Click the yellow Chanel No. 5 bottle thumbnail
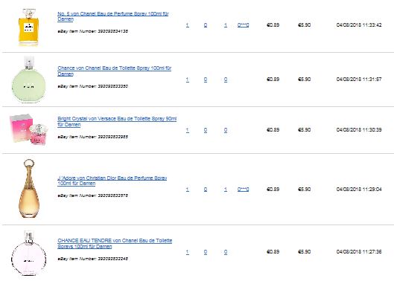 (x=28, y=27)
